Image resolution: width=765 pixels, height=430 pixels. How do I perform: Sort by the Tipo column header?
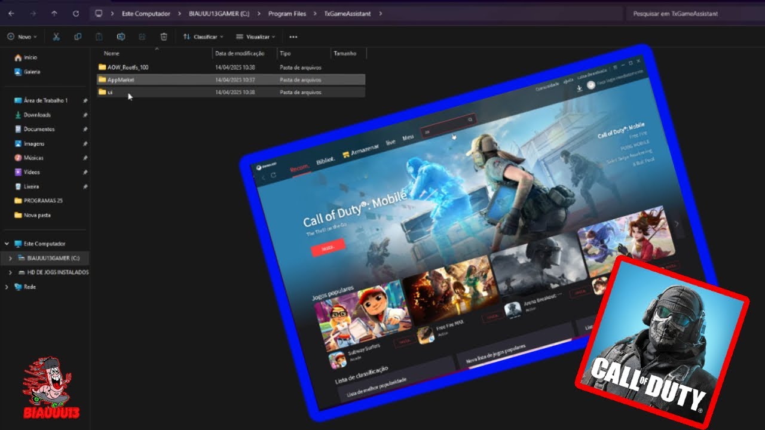(x=286, y=53)
